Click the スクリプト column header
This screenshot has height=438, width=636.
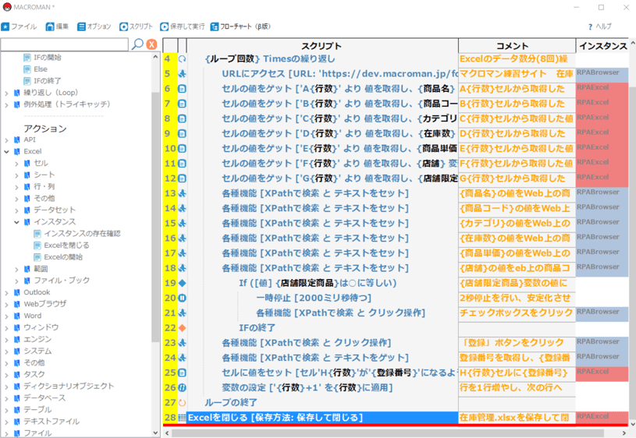pyautogui.click(x=322, y=46)
